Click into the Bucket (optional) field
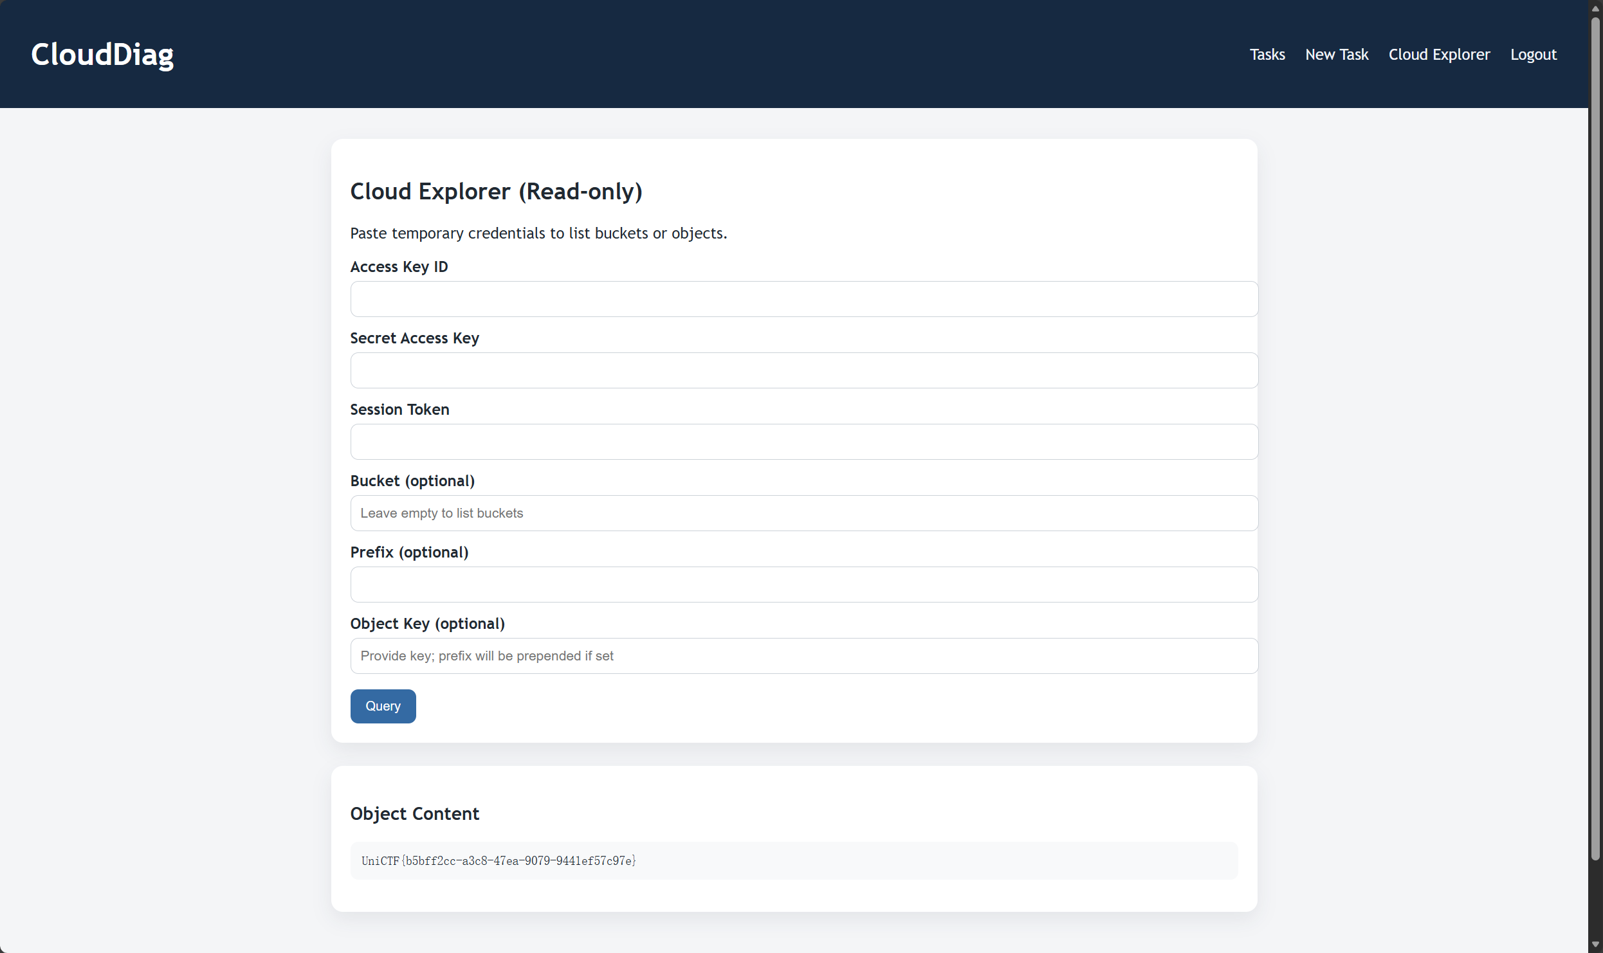Screen dimensions: 1603x953 point(804,513)
